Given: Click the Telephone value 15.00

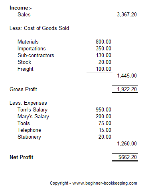Looking at the screenshot, I should (x=105, y=130).
